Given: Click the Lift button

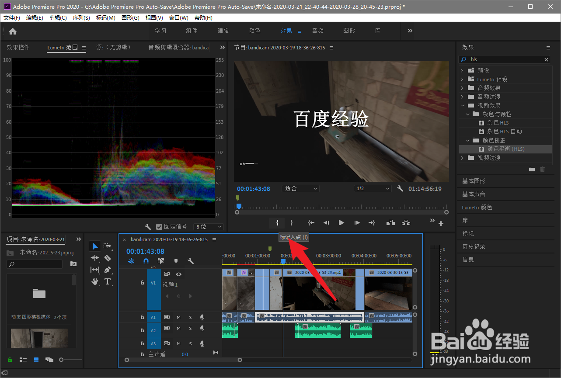Looking at the screenshot, I should click(x=391, y=222).
